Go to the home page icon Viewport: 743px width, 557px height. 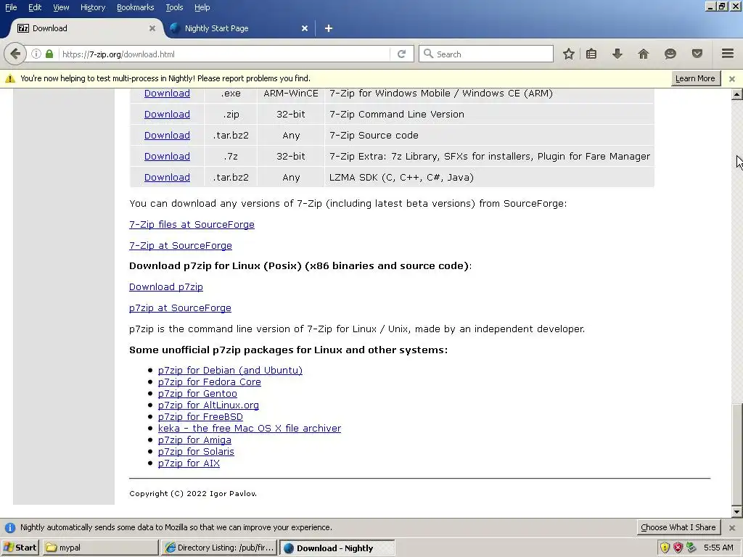[x=643, y=54]
